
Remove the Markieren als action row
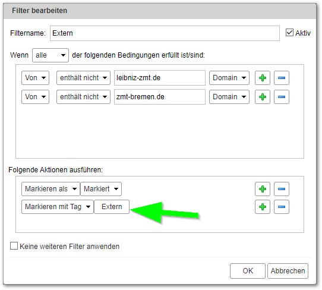click(282, 189)
